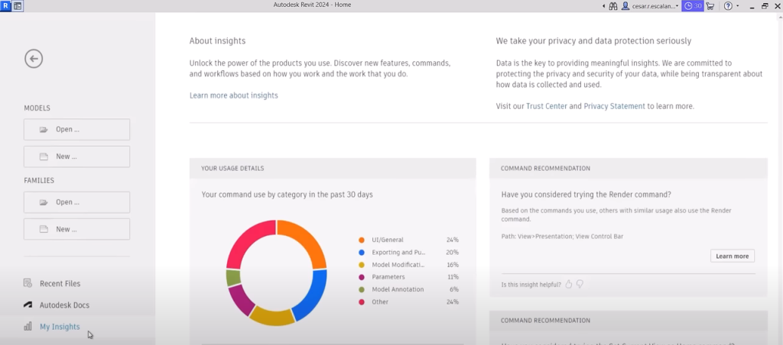Click New under MODELS
The image size is (783, 345).
click(x=77, y=156)
